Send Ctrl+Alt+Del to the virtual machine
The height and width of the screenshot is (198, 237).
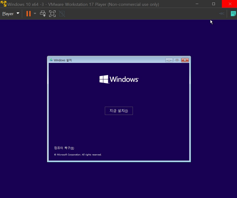click(43, 14)
